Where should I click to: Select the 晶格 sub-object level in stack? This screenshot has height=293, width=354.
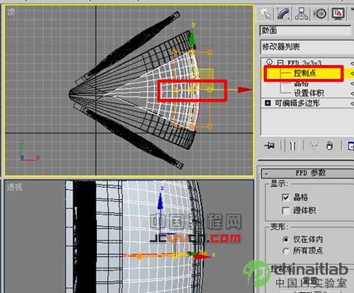(302, 83)
